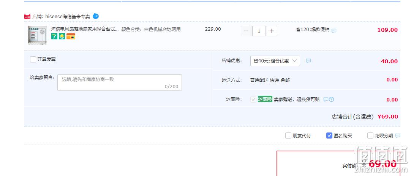Click the Hisense fan product thumbnail
Image resolution: width=411 pixels, height=176 pixels.
38,35
